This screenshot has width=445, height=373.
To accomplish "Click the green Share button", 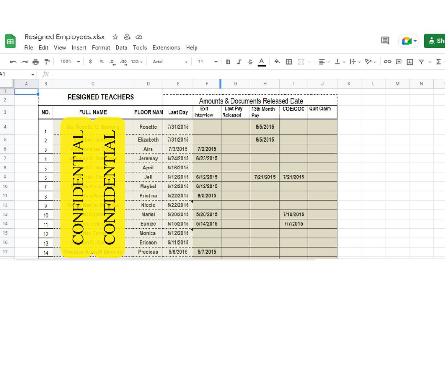I will pos(435,41).
